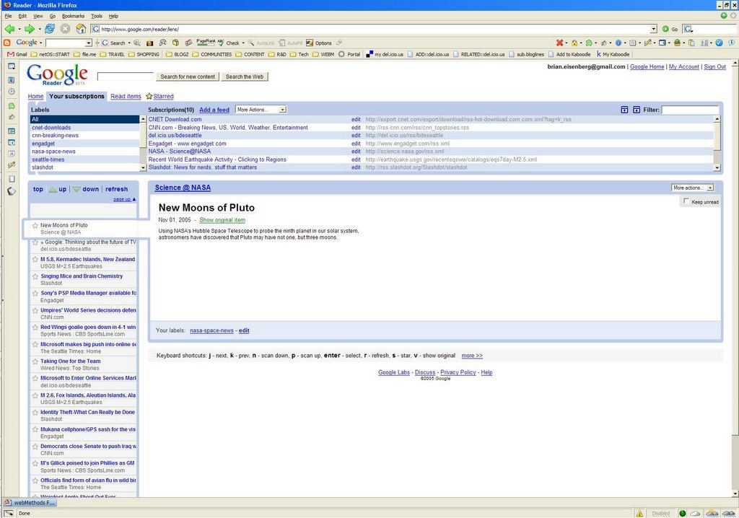Open the article More actions dropdown
The height and width of the screenshot is (518, 739).
coord(693,188)
